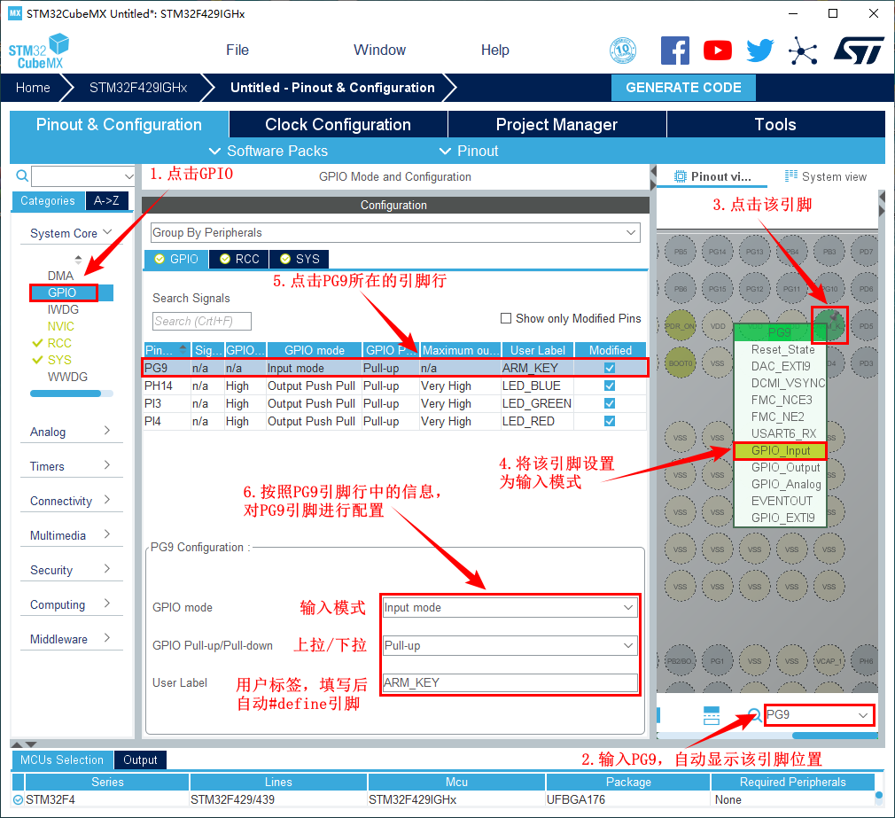Viewport: 895px width, 818px height.
Task: Open the Facebook icon link
Action: (675, 51)
